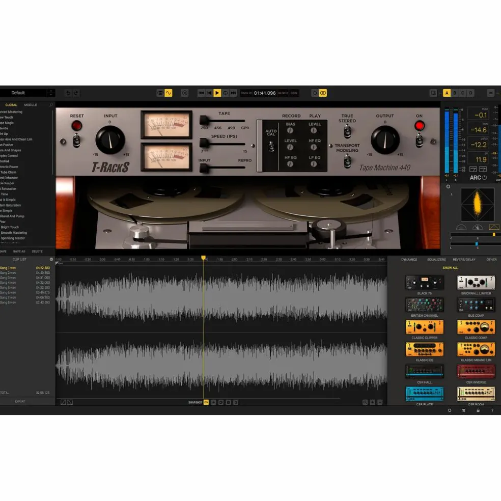Click the search magnifier in preset panel
This screenshot has height=501, width=501.
tap(51, 105)
